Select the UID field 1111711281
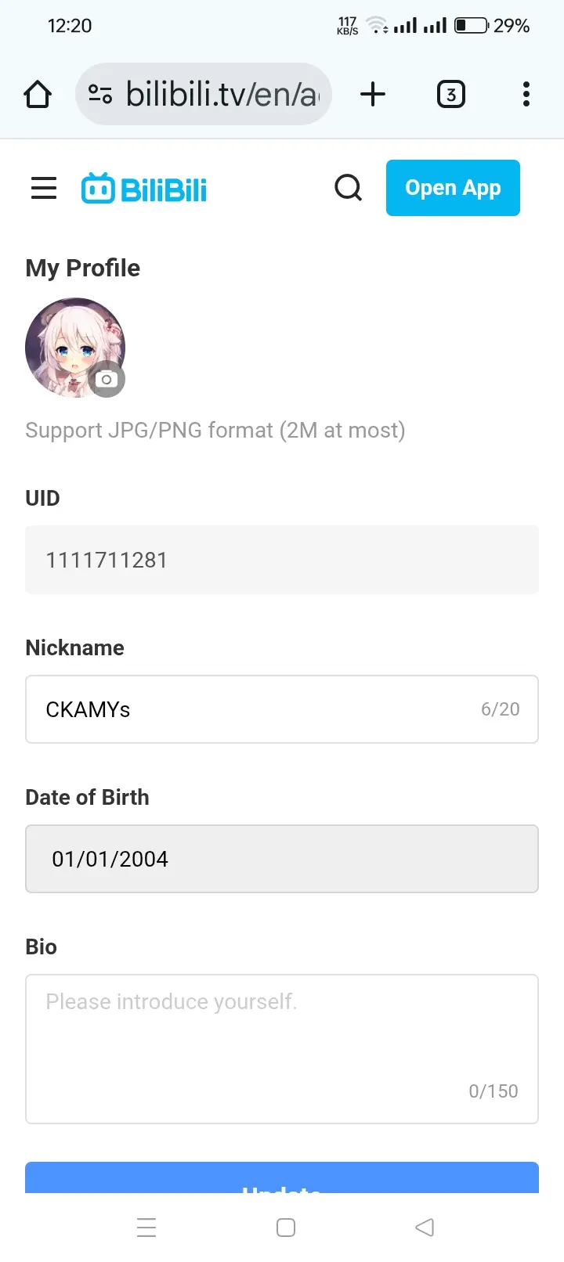This screenshot has width=564, height=1262. pyautogui.click(x=282, y=560)
